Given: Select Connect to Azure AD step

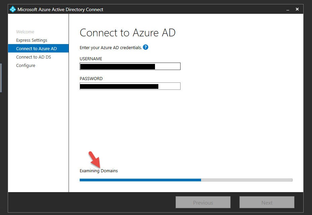Looking at the screenshot, I should point(36,49).
